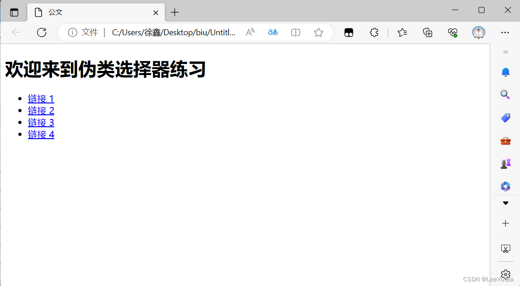Open the Tools toolbox icon in sidebar
This screenshot has width=520, height=286.
(x=505, y=140)
